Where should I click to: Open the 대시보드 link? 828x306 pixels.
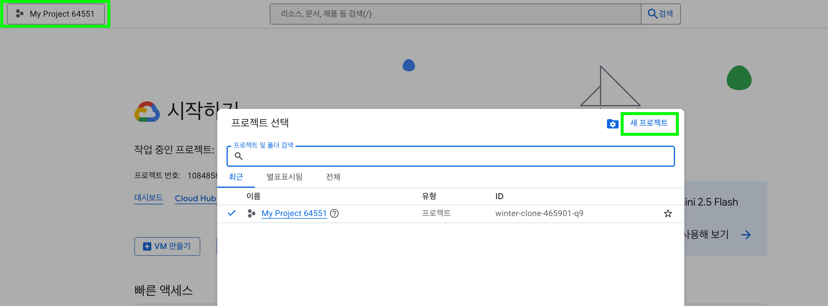149,198
